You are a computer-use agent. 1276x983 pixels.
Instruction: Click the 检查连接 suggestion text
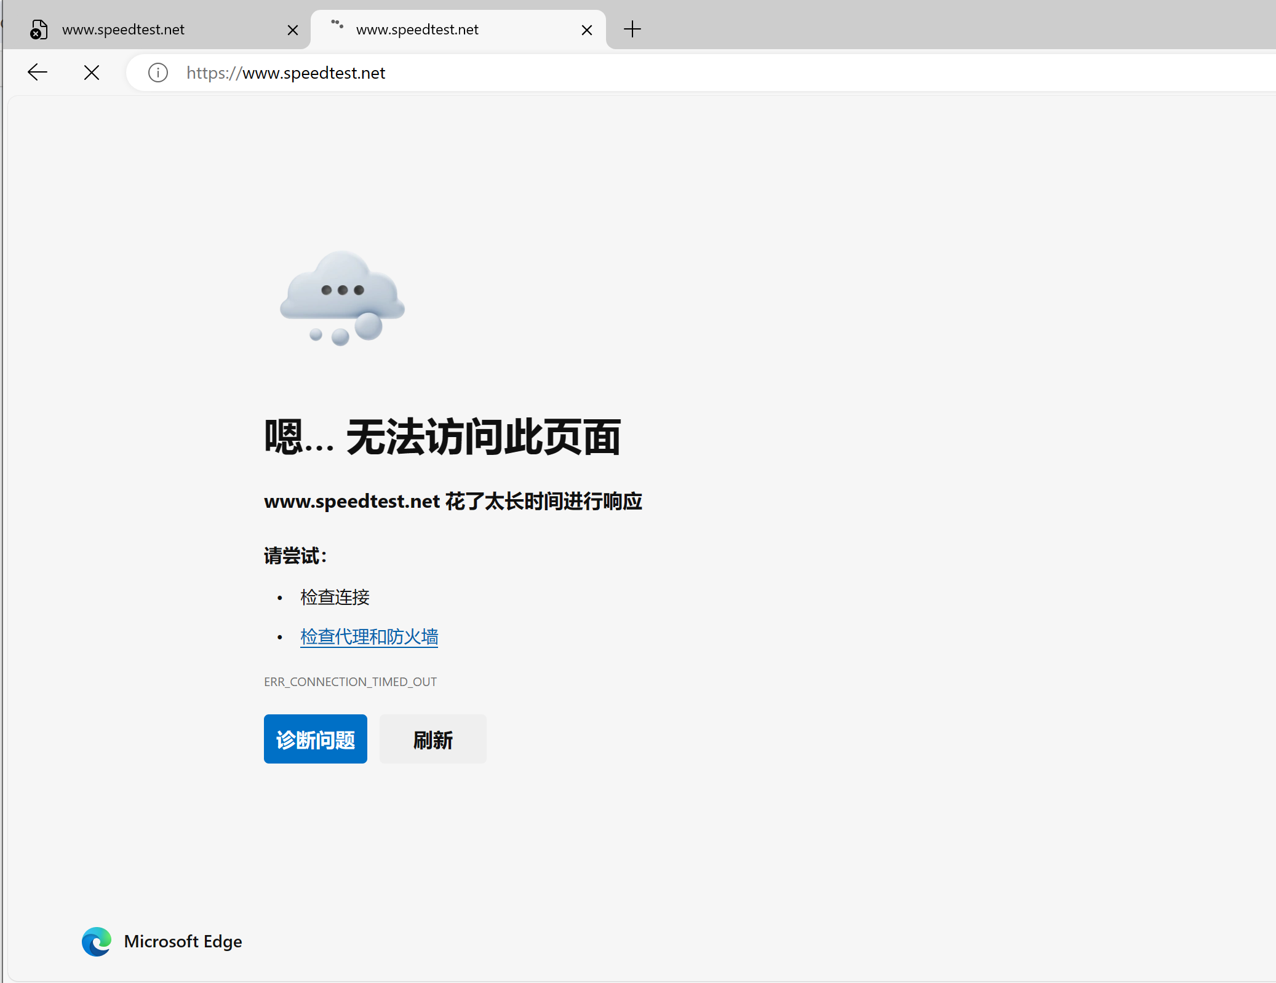(335, 597)
